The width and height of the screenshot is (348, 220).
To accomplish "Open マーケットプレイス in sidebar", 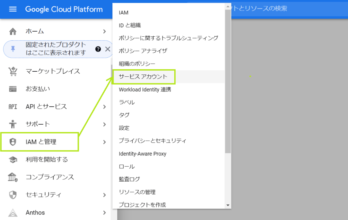I will tap(53, 71).
